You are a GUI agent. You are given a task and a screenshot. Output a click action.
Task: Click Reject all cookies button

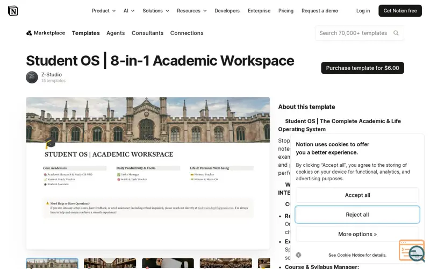pyautogui.click(x=357, y=215)
